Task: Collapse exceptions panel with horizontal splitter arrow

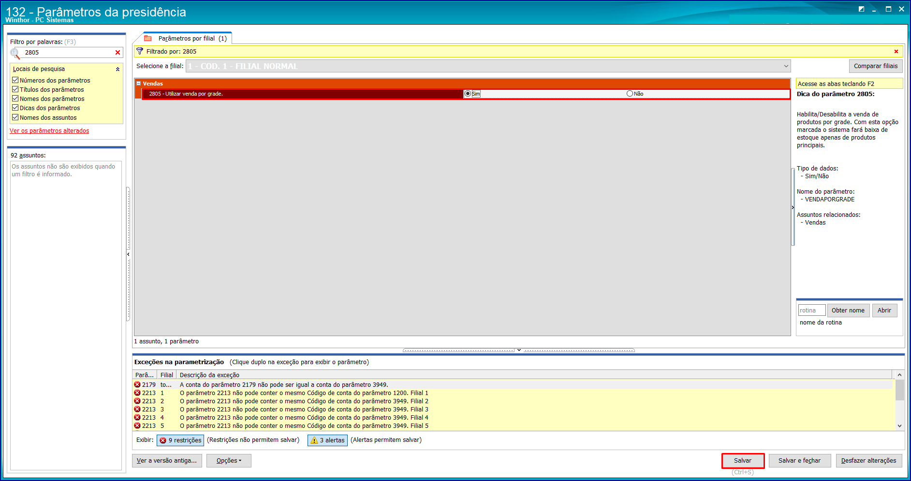Action: coord(519,350)
